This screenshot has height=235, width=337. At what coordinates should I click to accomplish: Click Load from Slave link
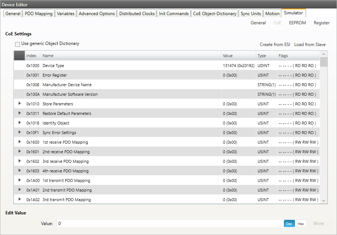310,45
